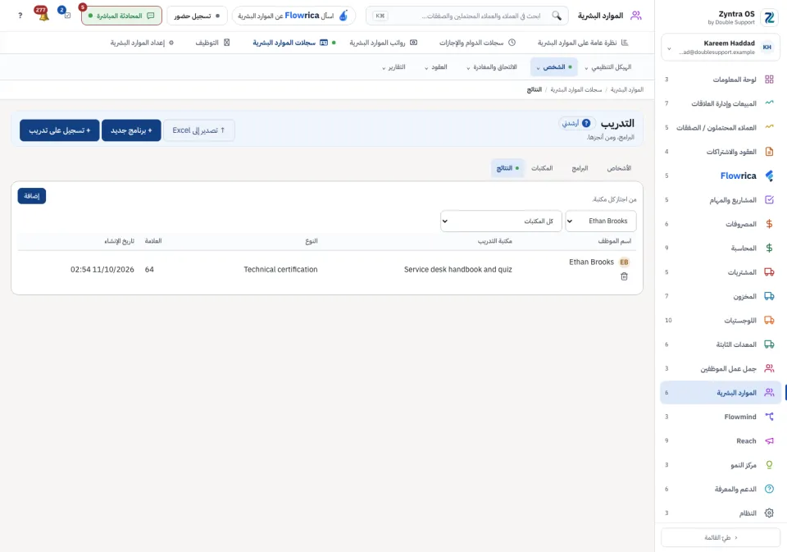Open Flowrica in the sidebar
This screenshot has width=787, height=552.
(x=738, y=176)
